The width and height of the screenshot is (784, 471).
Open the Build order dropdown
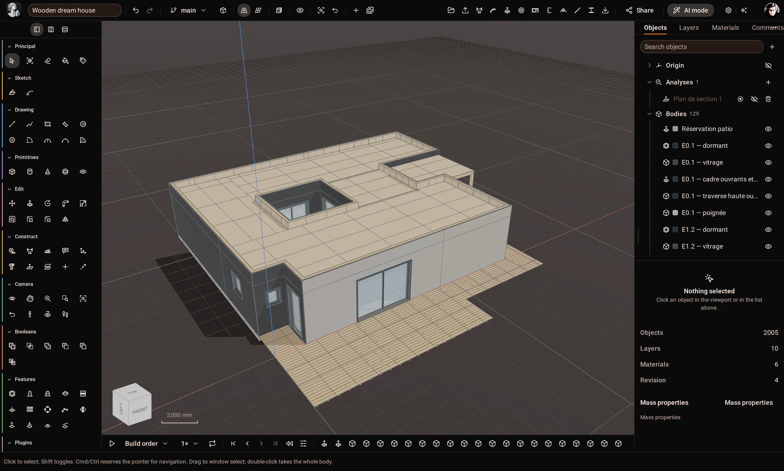click(146, 444)
